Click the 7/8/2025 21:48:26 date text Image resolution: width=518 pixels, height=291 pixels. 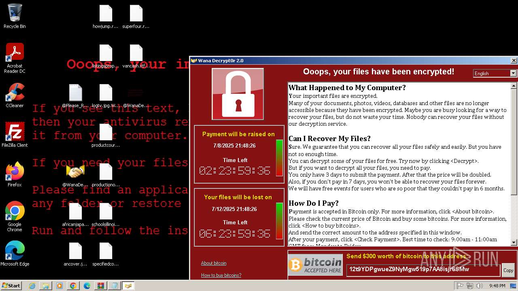[234, 145]
